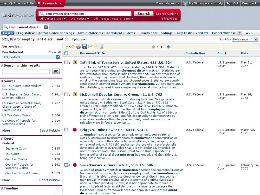This screenshot has width=260, height=195.
Task: Click the Sign Out link
Action: point(232,3)
